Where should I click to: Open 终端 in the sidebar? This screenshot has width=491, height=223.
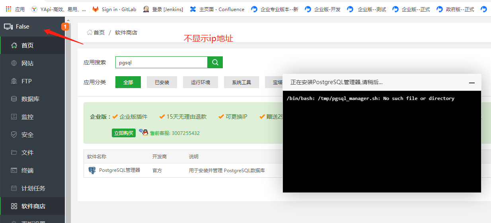[x=33, y=170]
